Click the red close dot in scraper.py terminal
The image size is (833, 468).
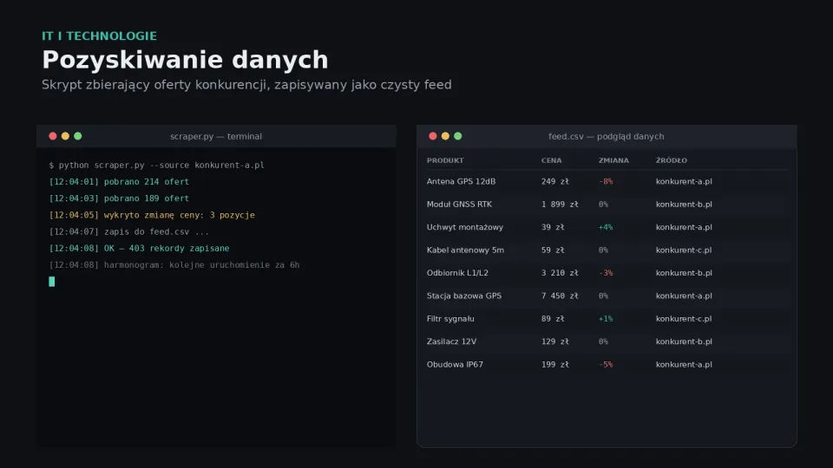coord(53,136)
